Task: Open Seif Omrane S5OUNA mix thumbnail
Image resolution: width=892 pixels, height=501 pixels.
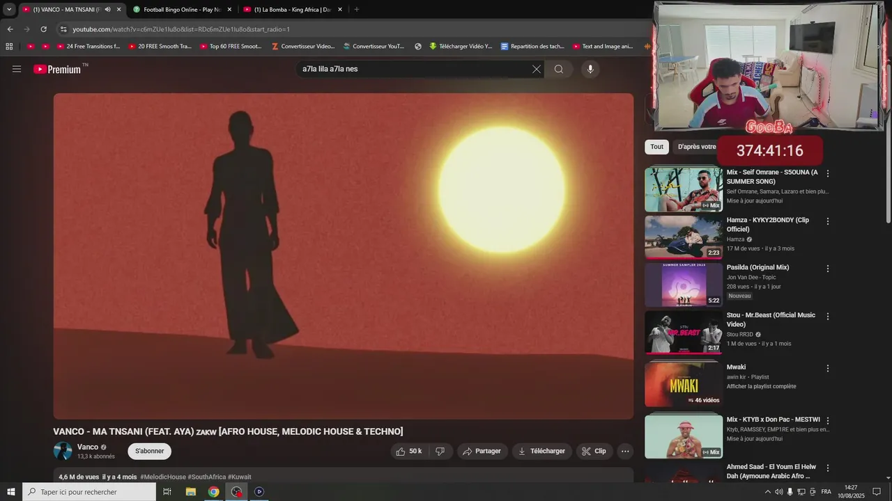Action: click(684, 189)
